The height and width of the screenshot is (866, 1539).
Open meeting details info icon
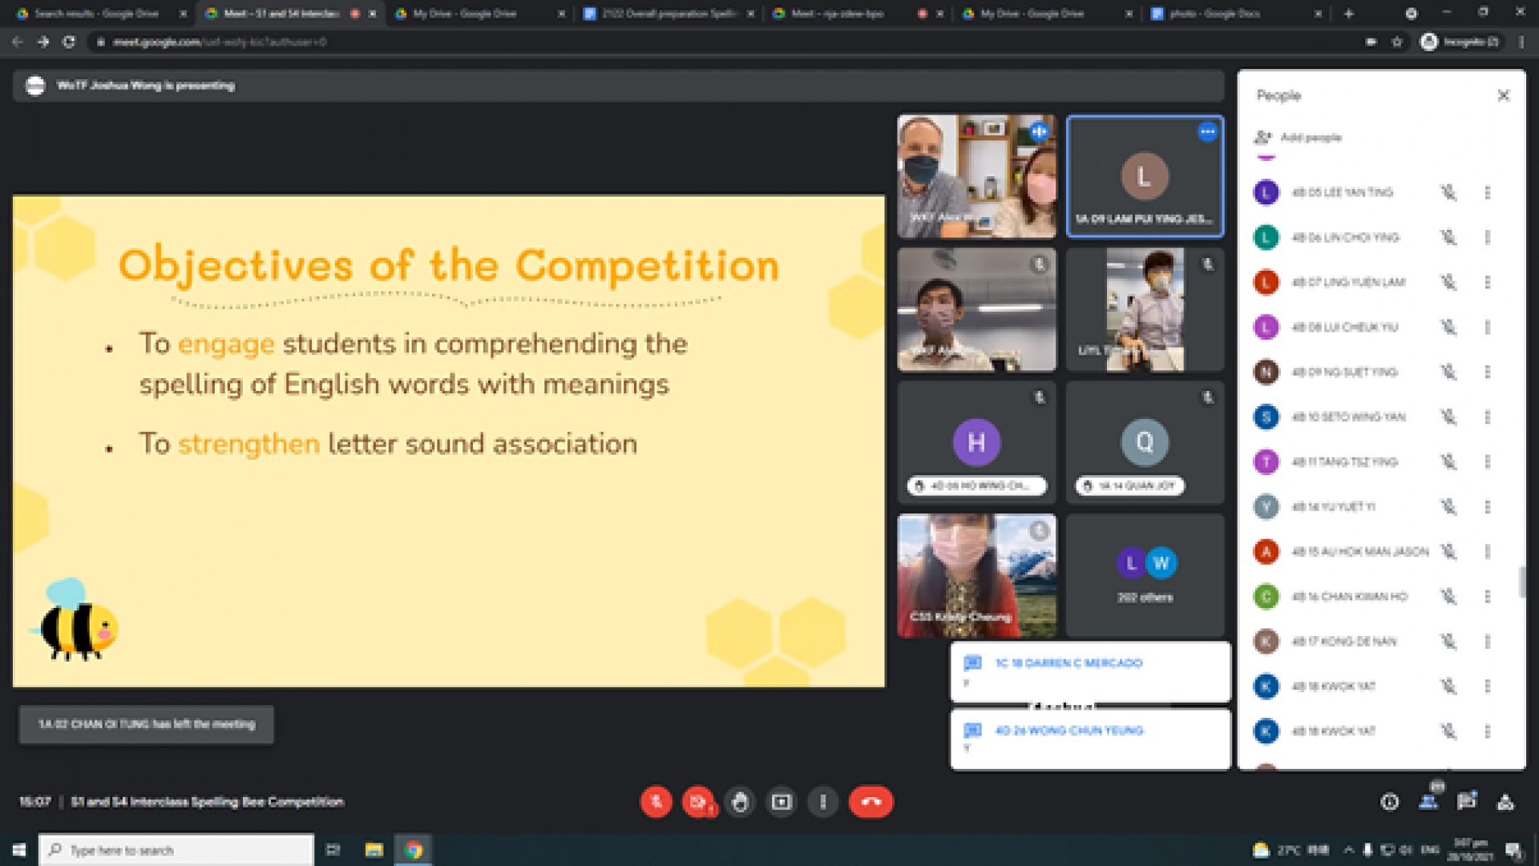point(1390,802)
